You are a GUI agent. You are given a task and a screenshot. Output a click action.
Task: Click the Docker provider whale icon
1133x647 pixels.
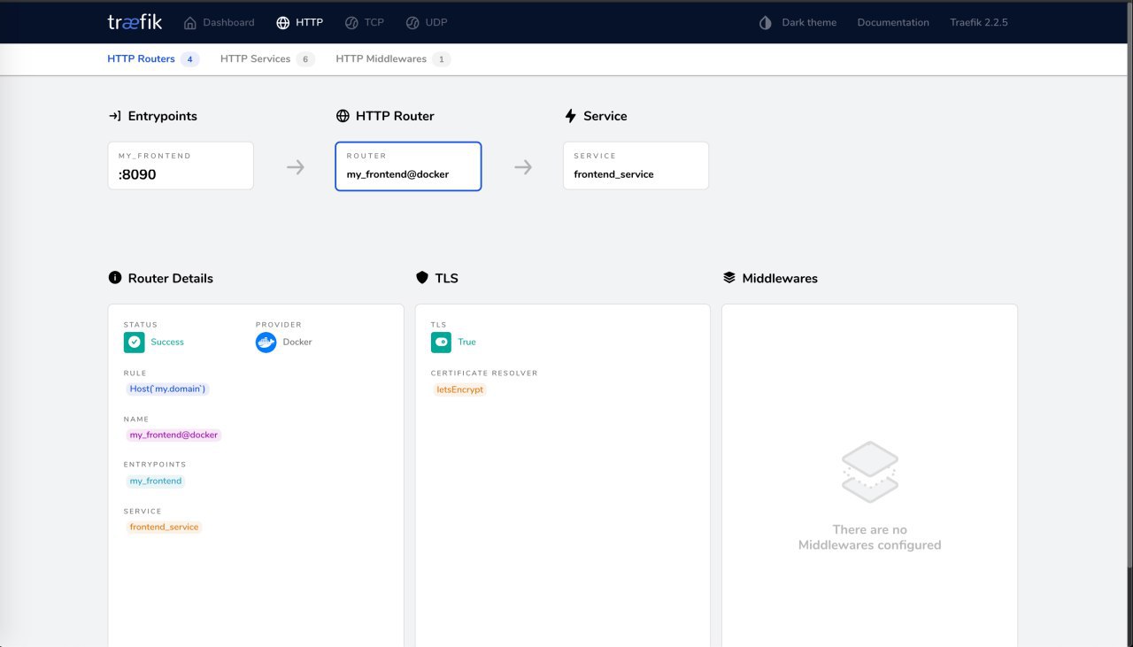coord(266,342)
